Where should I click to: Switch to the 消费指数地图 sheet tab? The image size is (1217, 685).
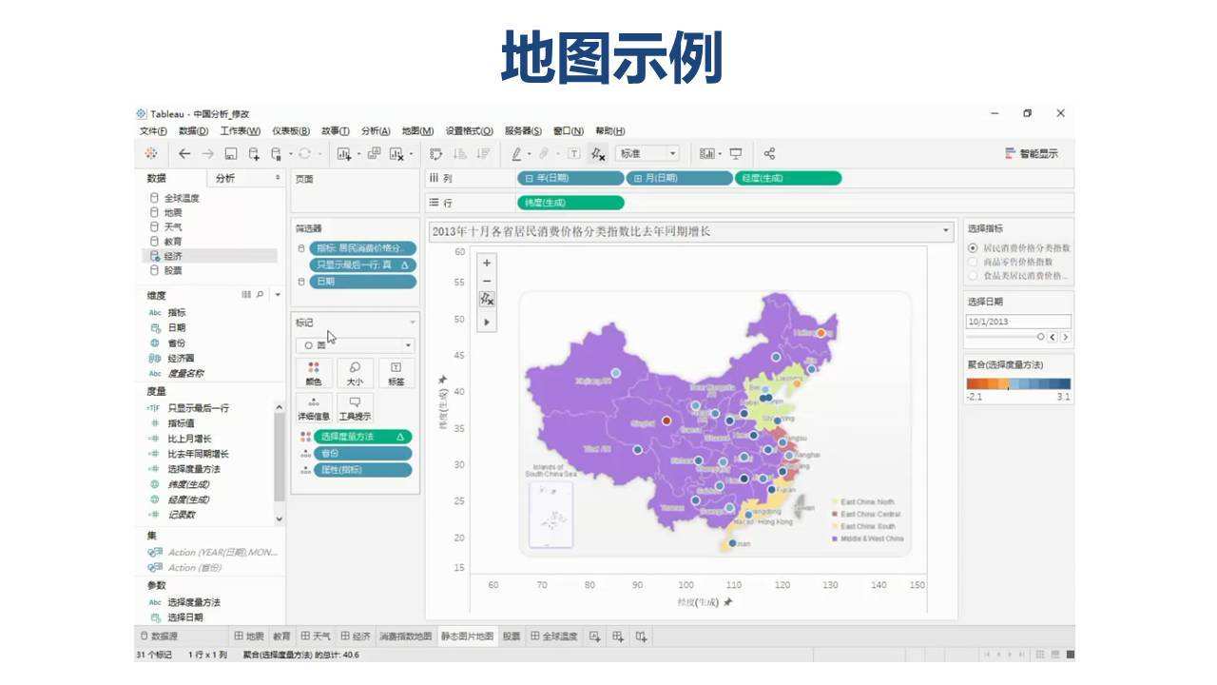(407, 635)
